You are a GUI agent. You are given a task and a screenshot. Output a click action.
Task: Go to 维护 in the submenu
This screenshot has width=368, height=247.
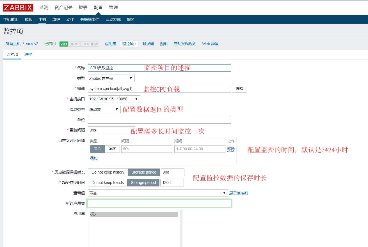click(x=56, y=19)
